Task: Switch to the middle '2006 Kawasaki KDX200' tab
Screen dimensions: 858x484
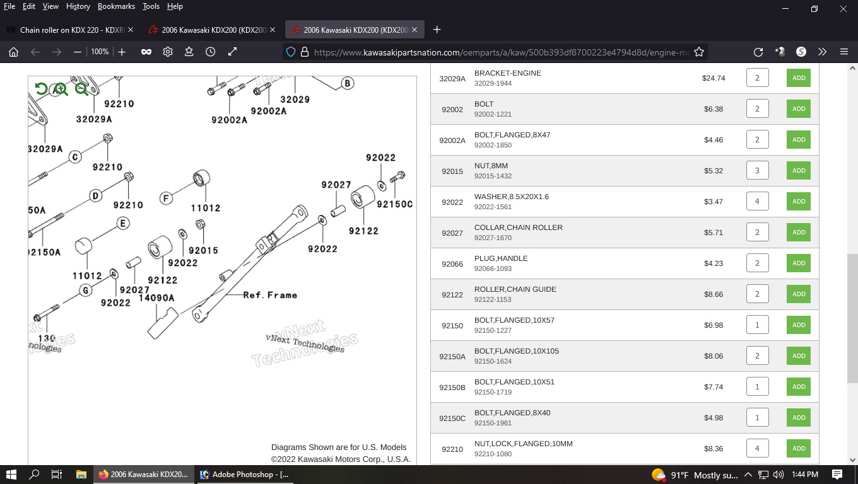Action: click(212, 30)
